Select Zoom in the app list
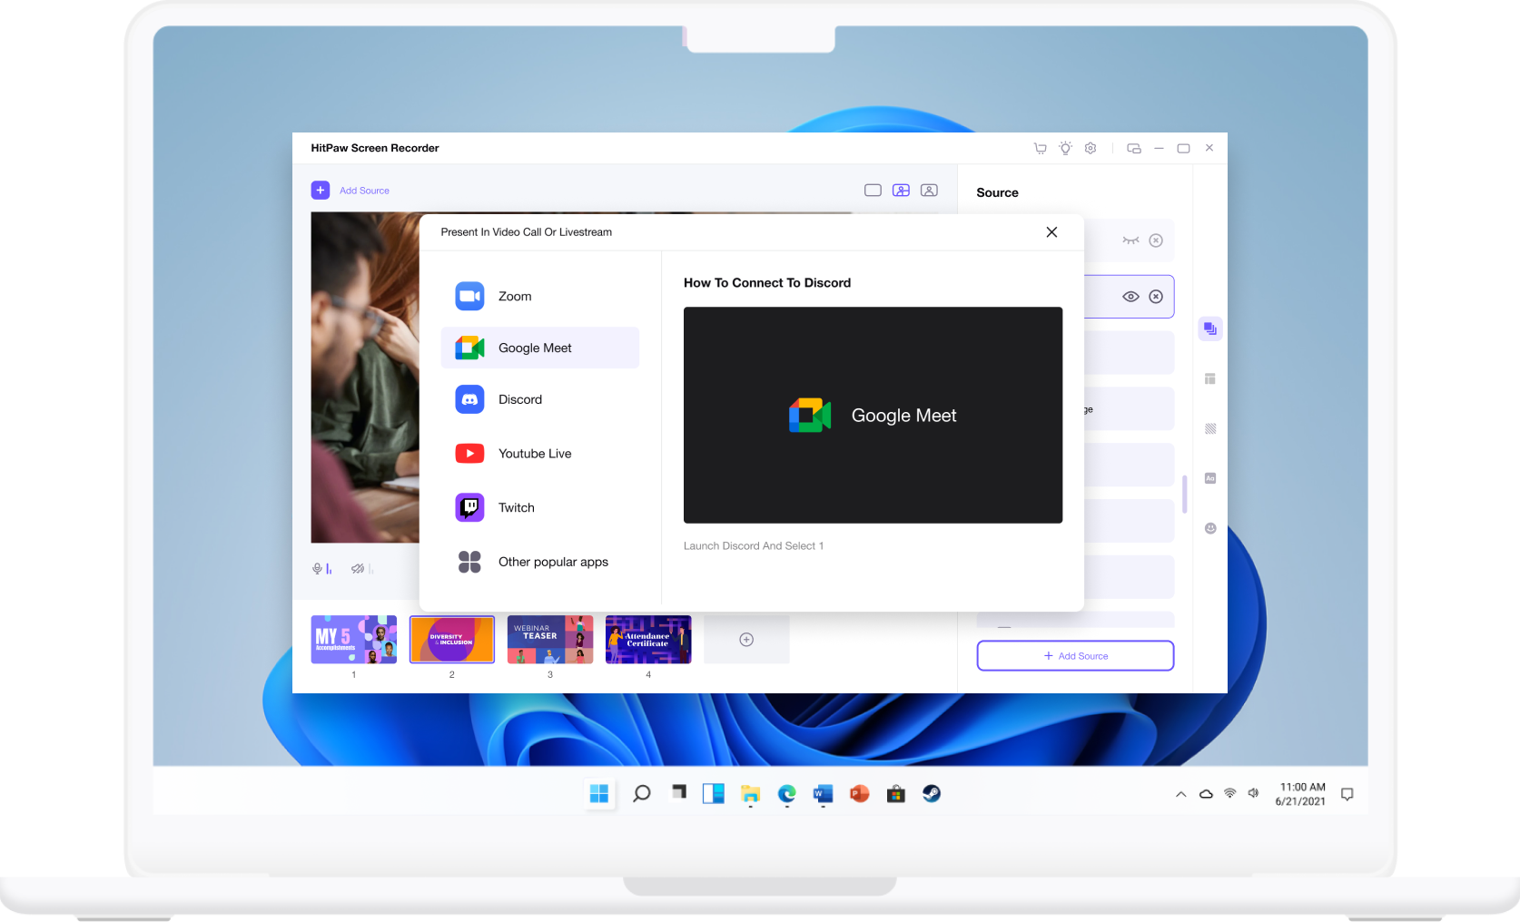This screenshot has height=922, width=1520. pos(540,297)
